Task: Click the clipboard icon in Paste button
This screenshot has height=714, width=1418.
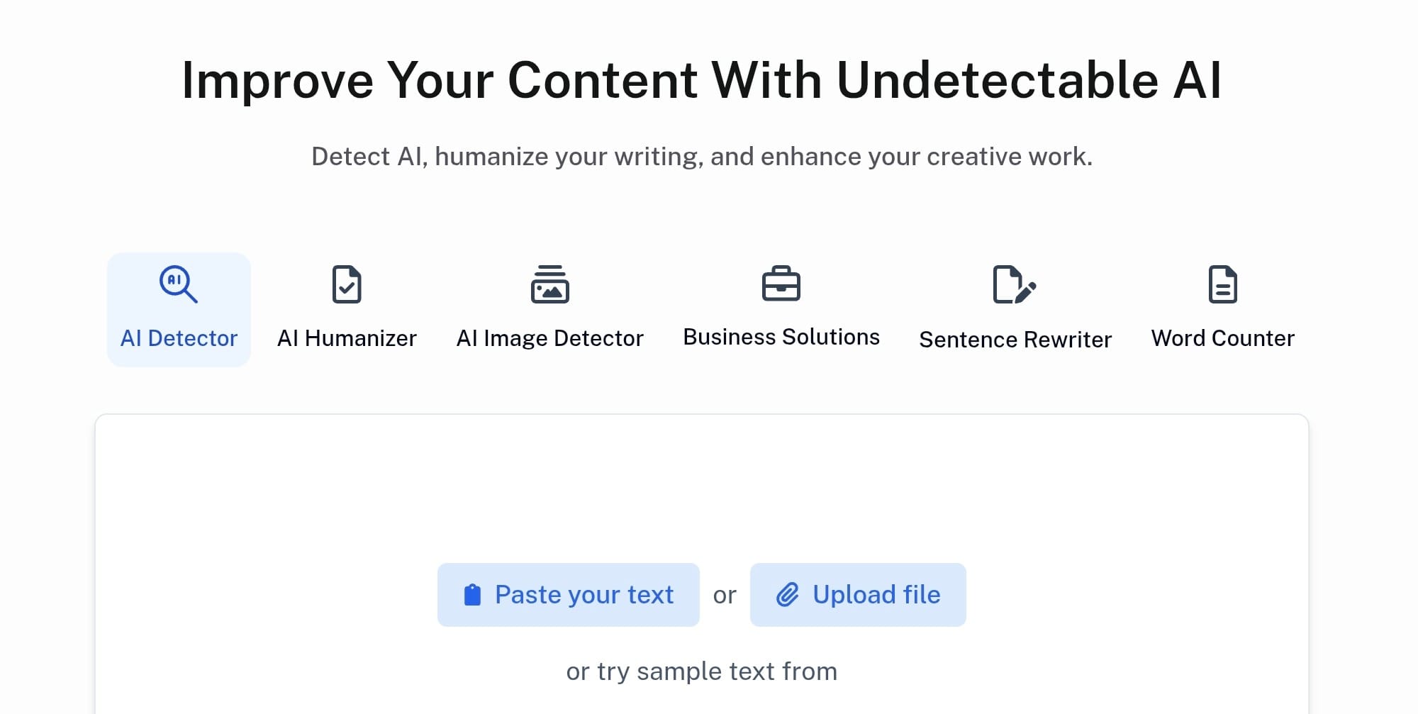Action: [472, 595]
